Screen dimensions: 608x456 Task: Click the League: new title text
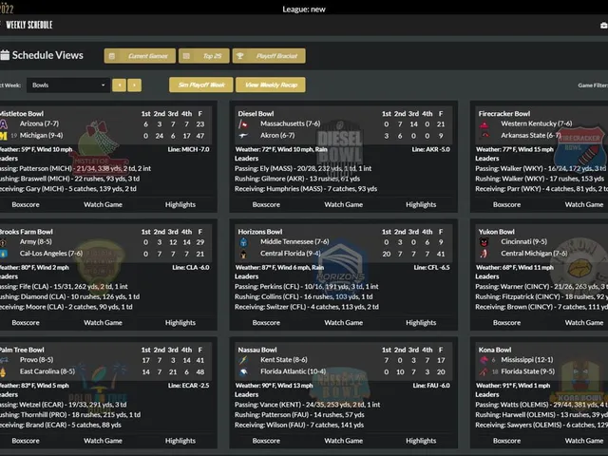pyautogui.click(x=304, y=9)
